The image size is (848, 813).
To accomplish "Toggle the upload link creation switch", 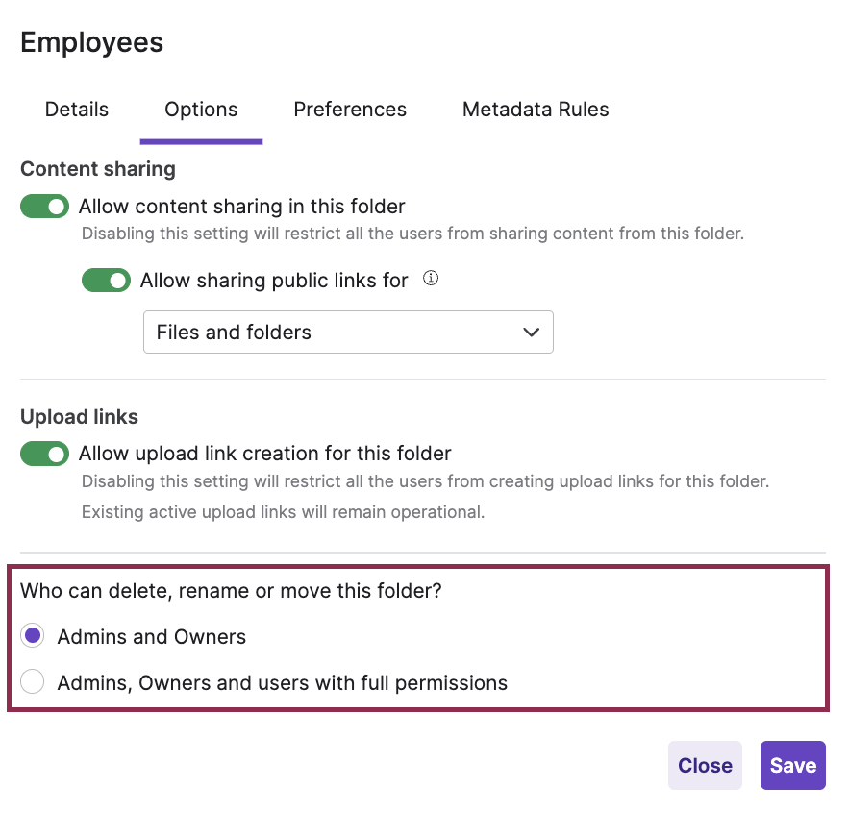I will [45, 454].
